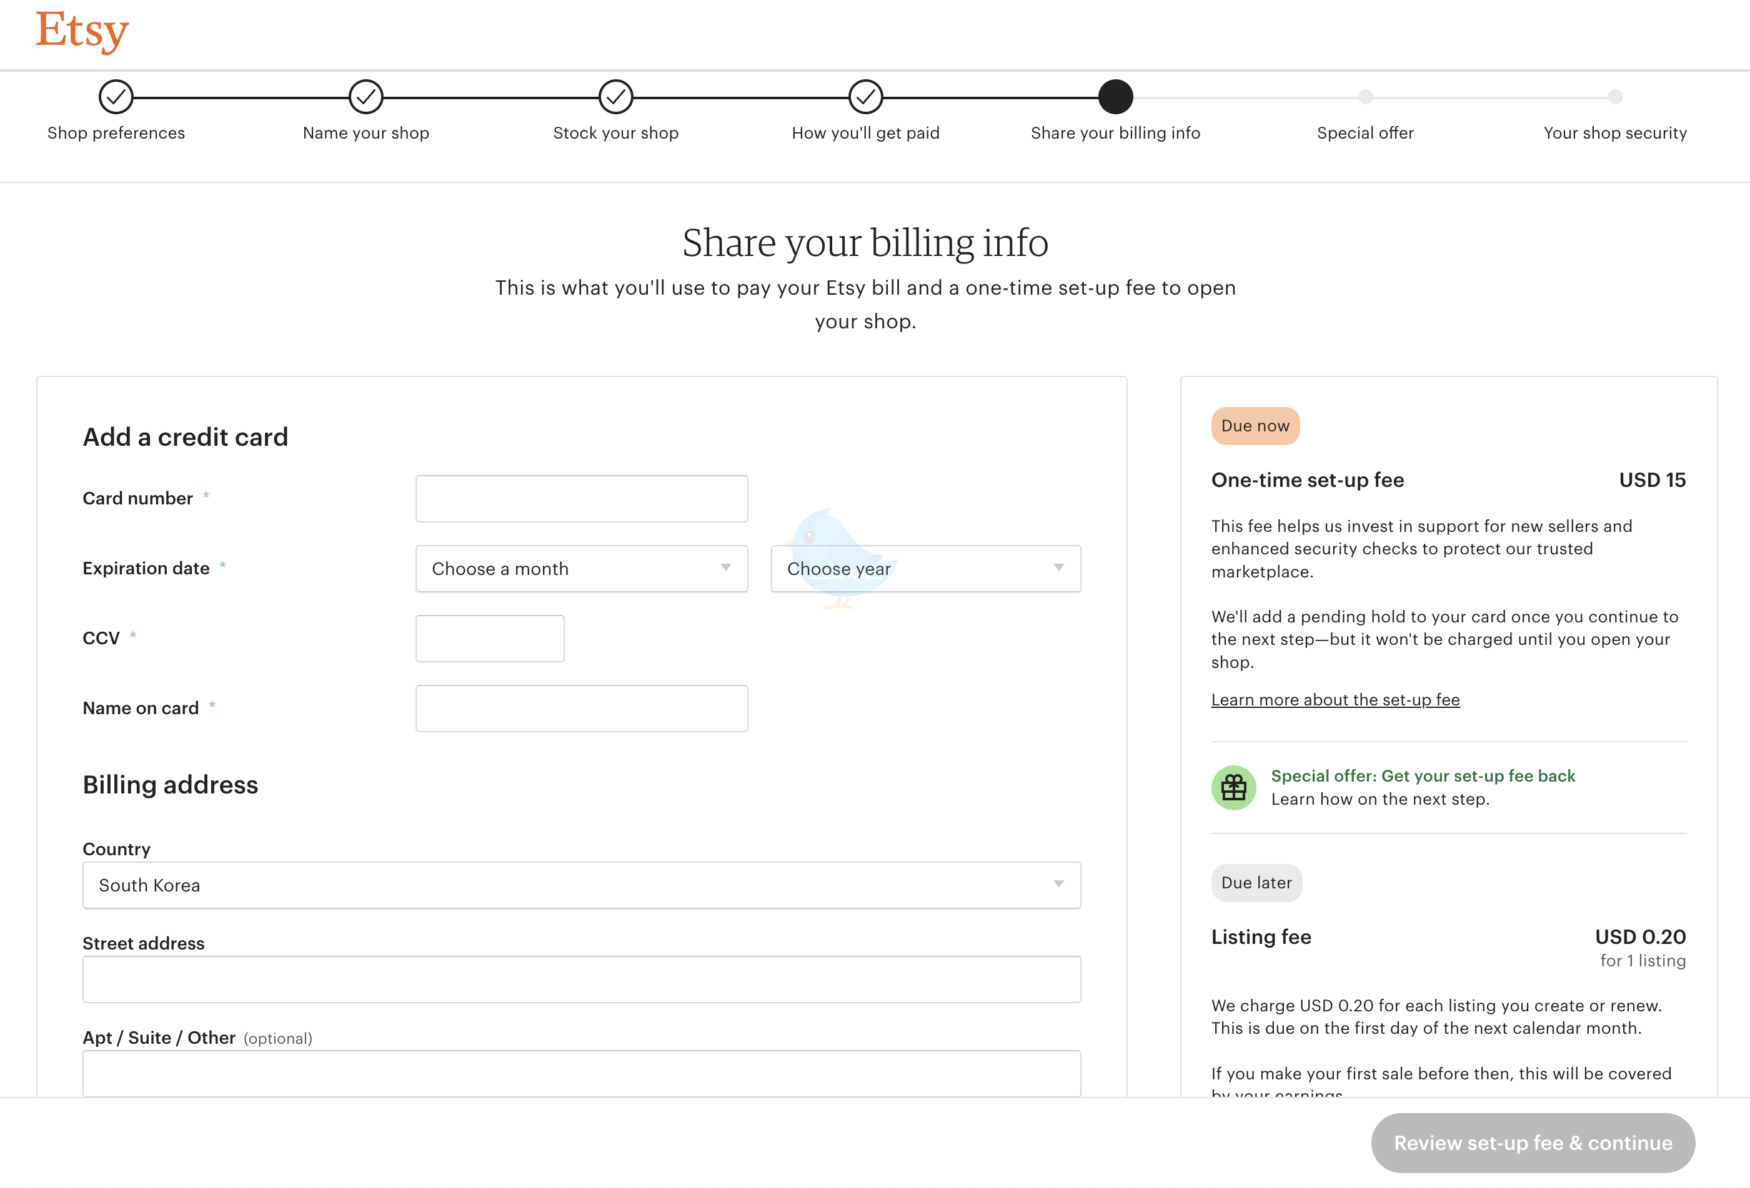1750x1188 pixels.
Task: Select the Stock your shop checkmark icon
Action: click(x=616, y=97)
